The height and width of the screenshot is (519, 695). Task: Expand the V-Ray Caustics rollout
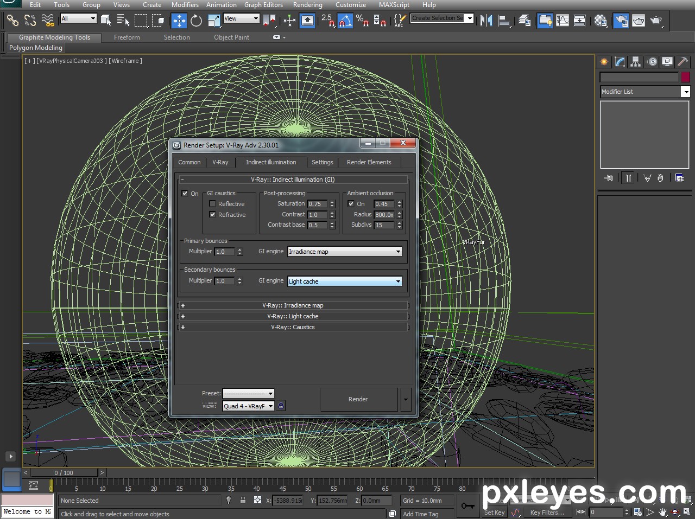293,327
